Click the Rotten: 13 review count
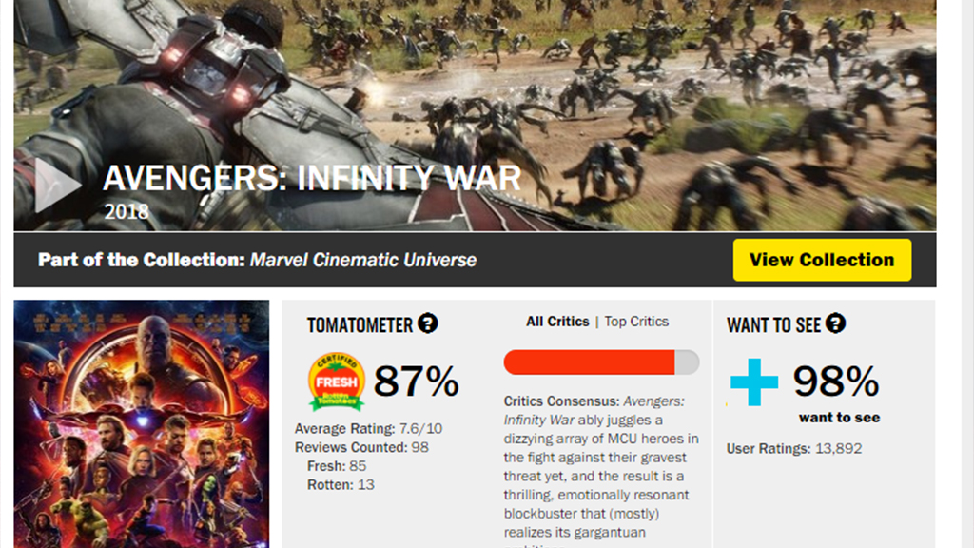Image resolution: width=974 pixels, height=548 pixels. (341, 484)
